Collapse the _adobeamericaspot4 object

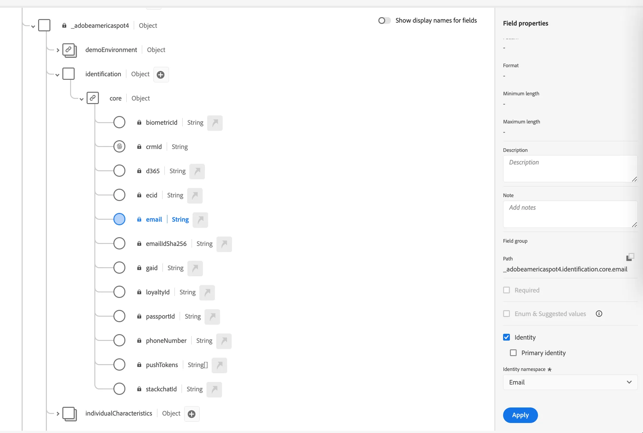tap(33, 26)
